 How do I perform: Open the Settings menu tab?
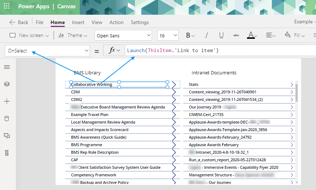coord(139,22)
